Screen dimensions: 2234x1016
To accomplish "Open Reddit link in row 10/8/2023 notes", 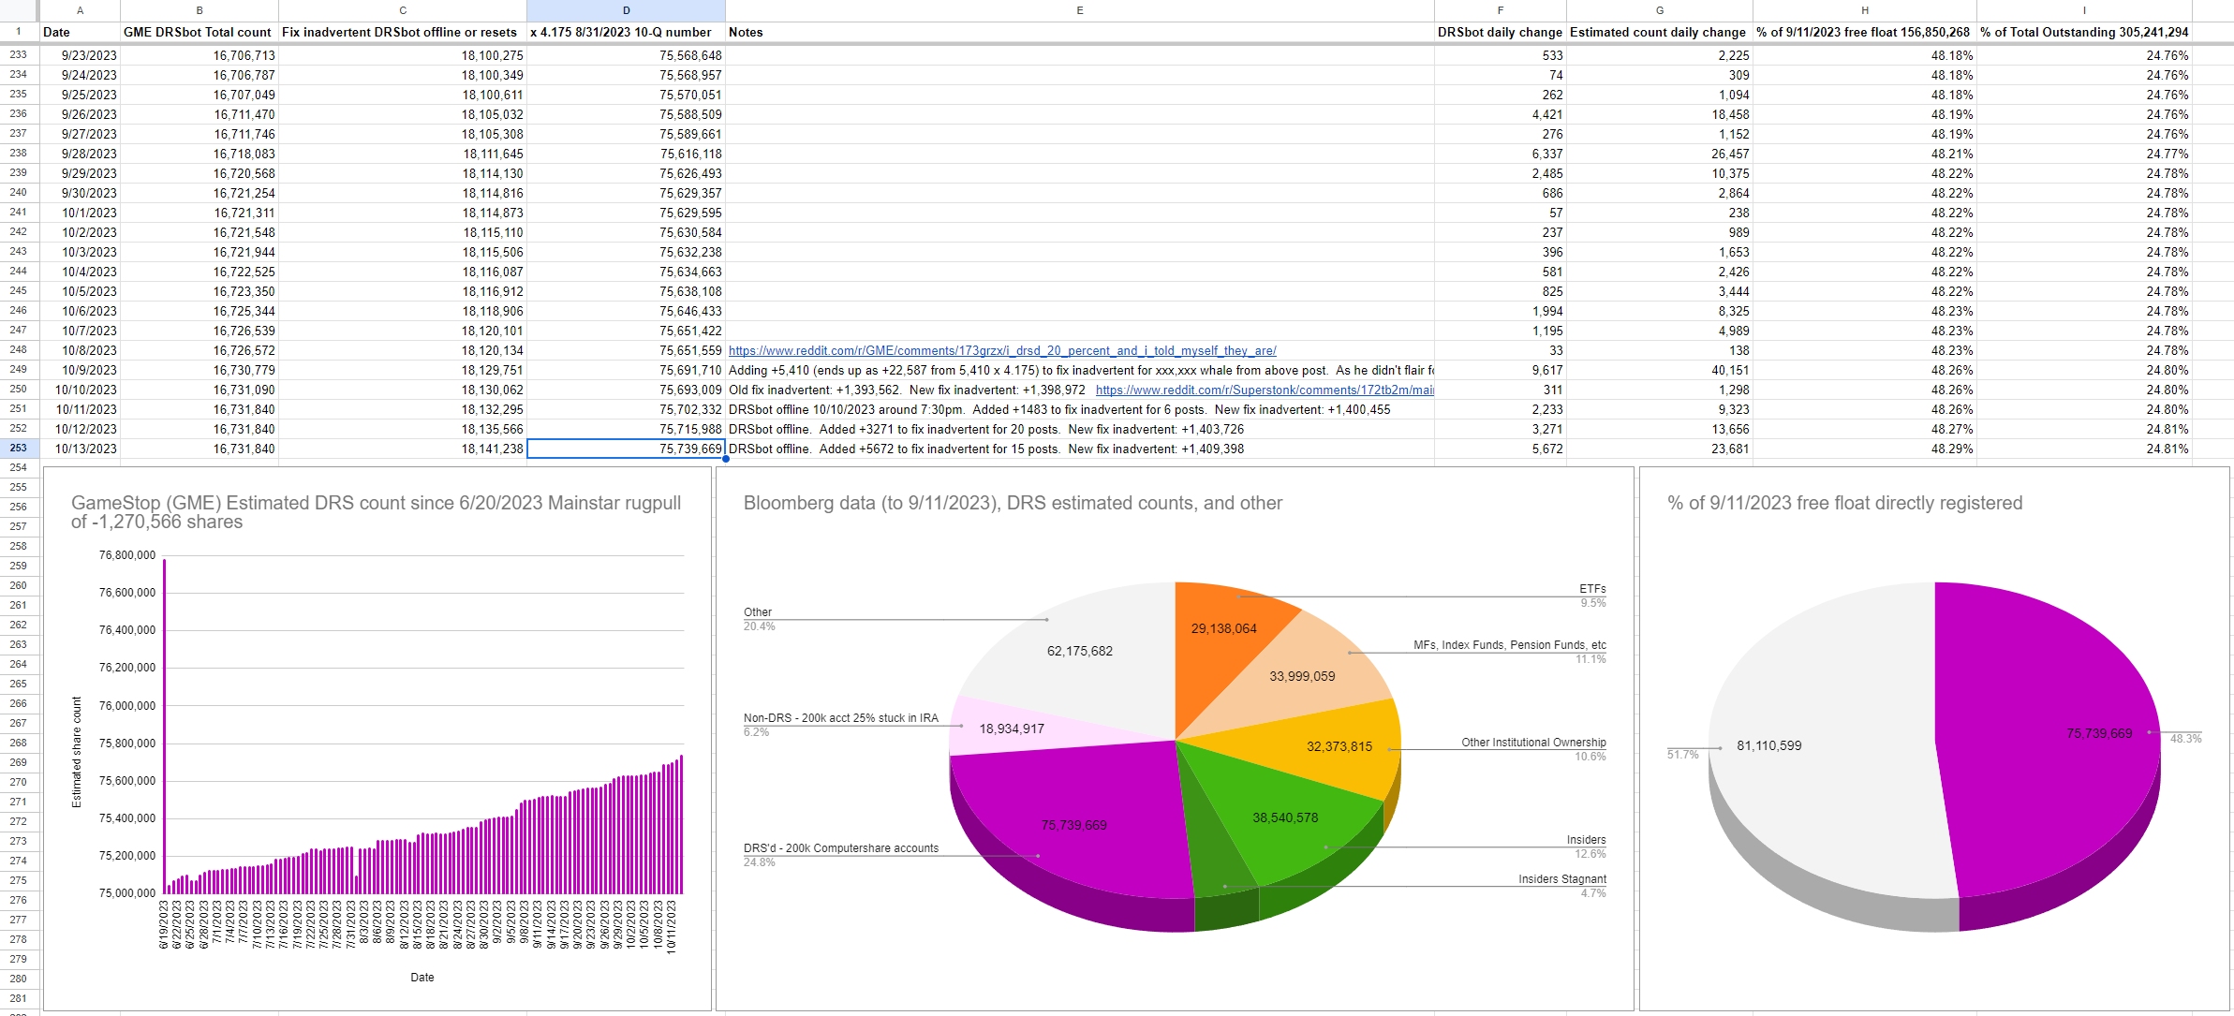I will 1002,350.
